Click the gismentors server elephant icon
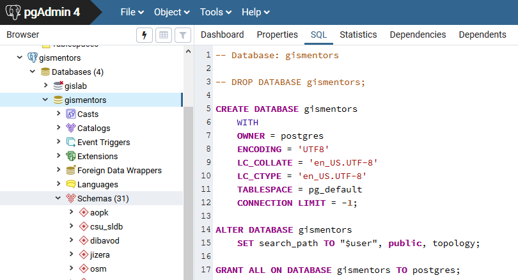 (x=33, y=58)
